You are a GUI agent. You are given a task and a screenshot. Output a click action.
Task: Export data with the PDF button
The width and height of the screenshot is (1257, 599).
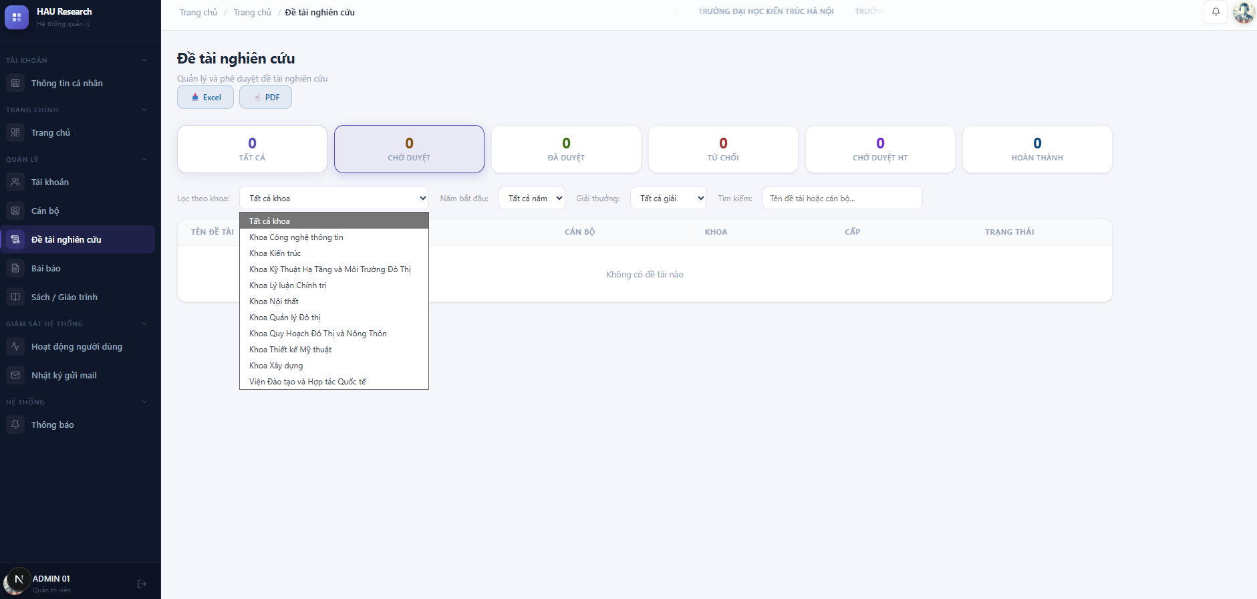265,97
